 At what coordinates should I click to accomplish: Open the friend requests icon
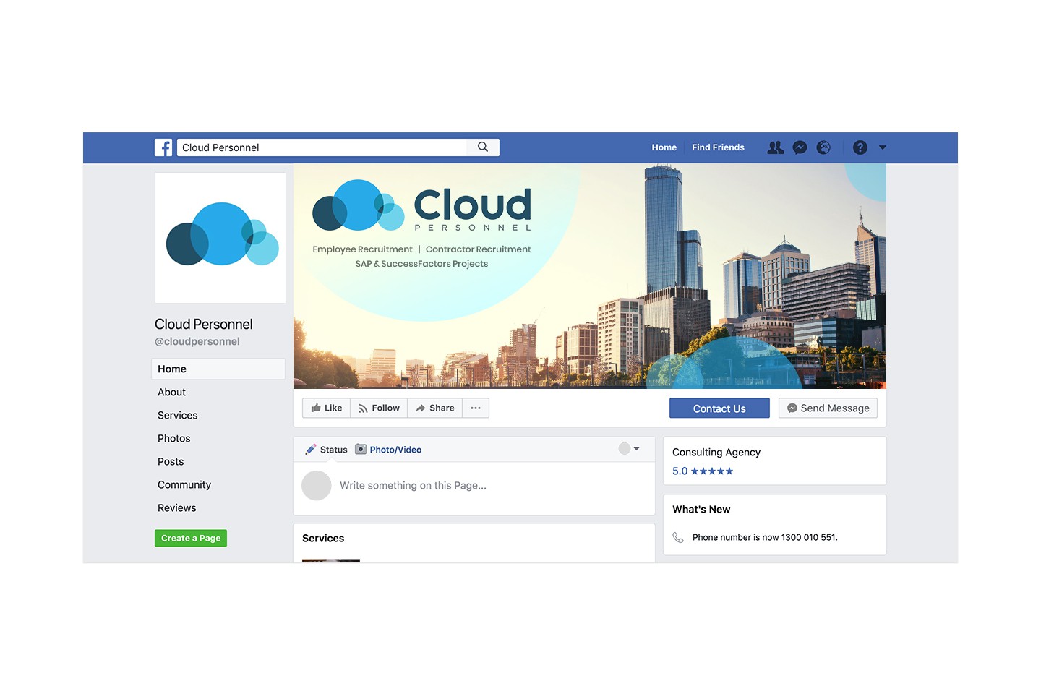pyautogui.click(x=775, y=147)
